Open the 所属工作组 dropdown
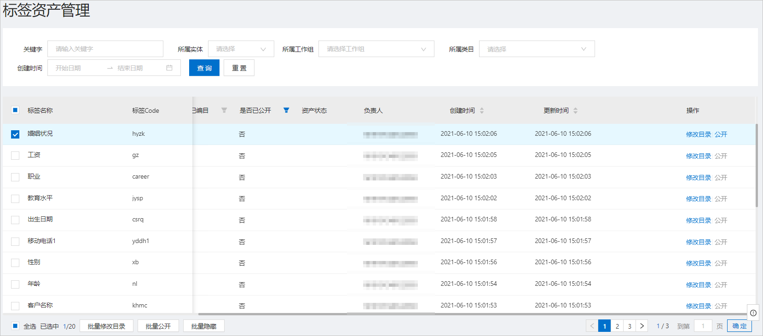The height and width of the screenshot is (336, 763). pyautogui.click(x=376, y=49)
